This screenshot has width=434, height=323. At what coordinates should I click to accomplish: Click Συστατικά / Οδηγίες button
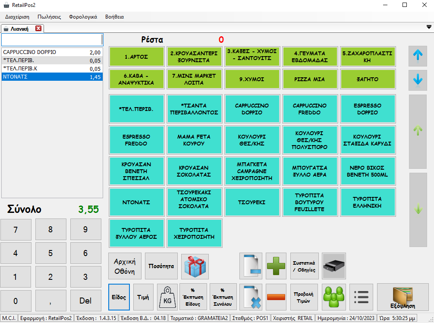click(x=304, y=266)
